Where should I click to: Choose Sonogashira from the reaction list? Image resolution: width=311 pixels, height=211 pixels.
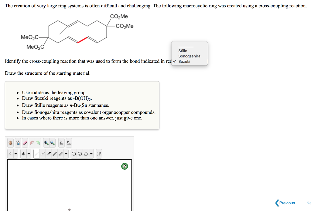click(x=189, y=56)
